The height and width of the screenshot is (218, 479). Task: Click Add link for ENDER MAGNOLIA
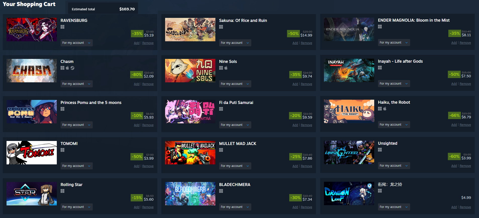coord(454,43)
